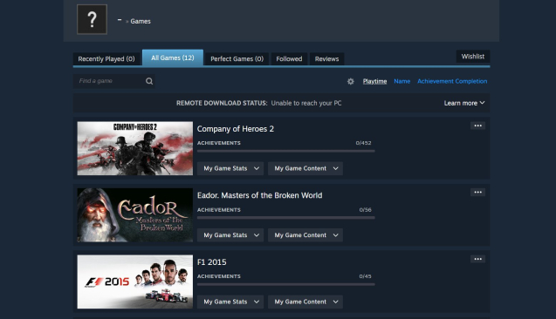This screenshot has width=556, height=319.
Task: Click the 0/56 achievements count
Action: [365, 209]
